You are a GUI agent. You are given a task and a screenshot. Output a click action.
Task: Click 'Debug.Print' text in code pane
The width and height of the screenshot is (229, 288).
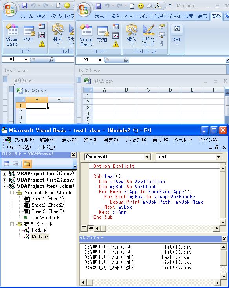[x=125, y=202]
